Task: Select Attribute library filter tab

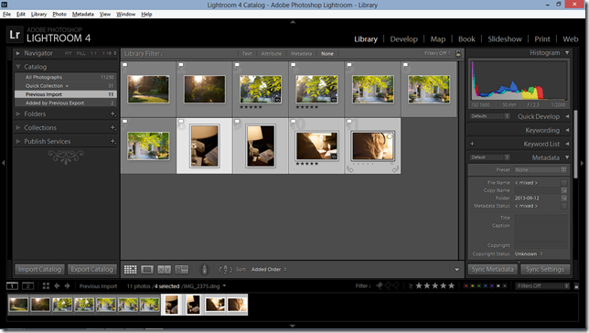Action: (272, 54)
